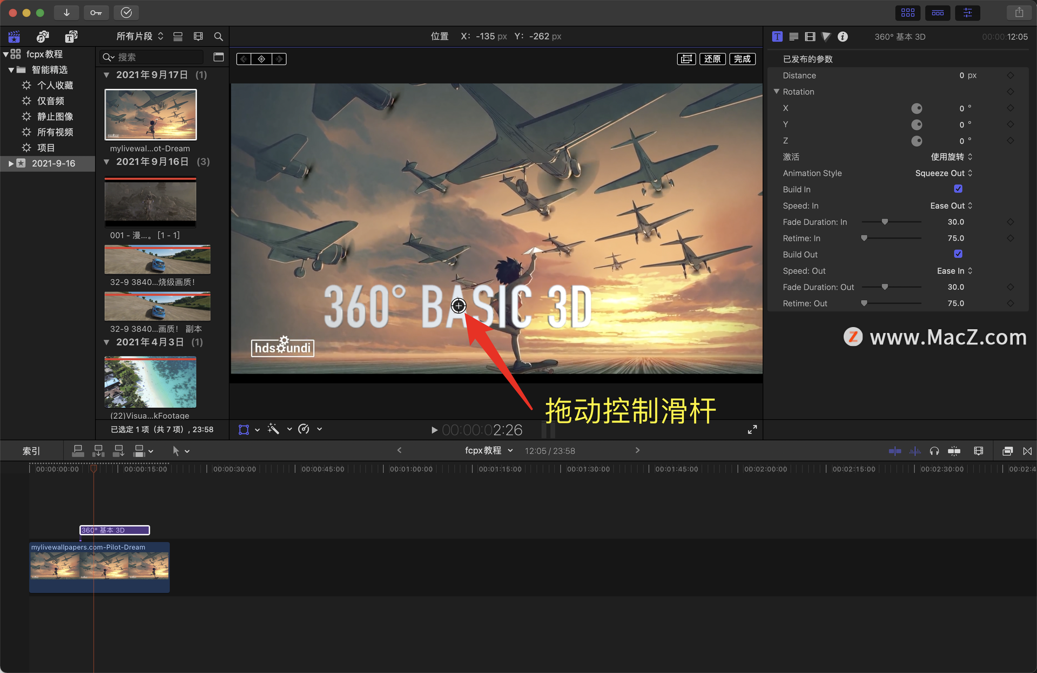This screenshot has width=1037, height=673.
Task: Toggle the timeline panel layout button
Action: [938, 12]
